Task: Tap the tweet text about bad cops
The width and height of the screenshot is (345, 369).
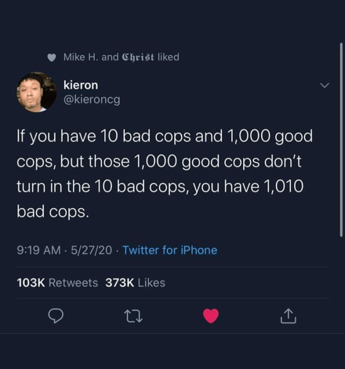Action: (x=165, y=174)
